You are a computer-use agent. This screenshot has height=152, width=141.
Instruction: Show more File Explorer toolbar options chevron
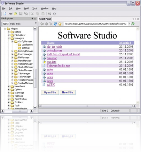[36, 23]
